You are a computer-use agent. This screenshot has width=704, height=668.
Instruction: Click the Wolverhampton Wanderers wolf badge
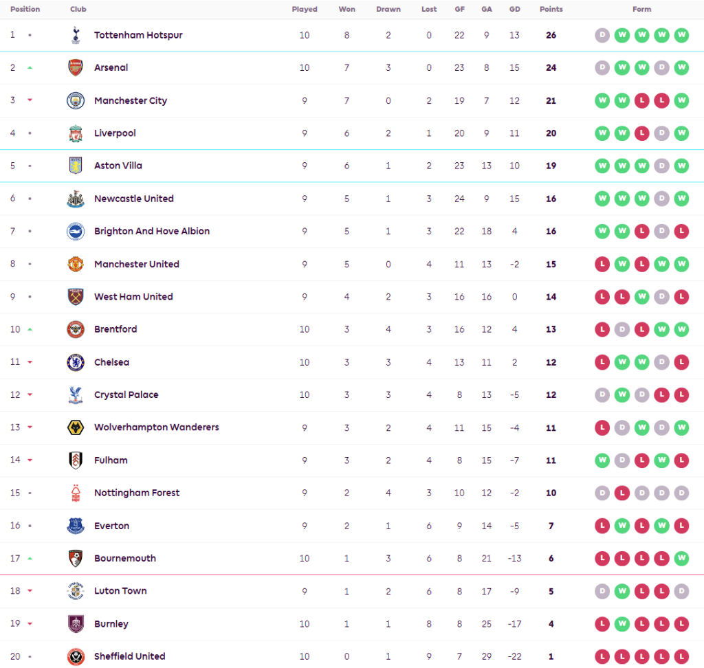point(76,427)
